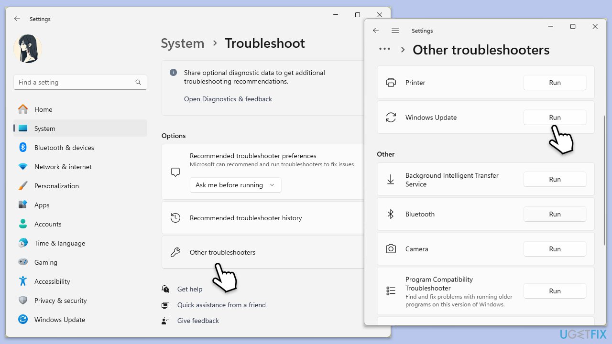Click the Gaming controller icon
This screenshot has height=344, width=612.
(23, 262)
